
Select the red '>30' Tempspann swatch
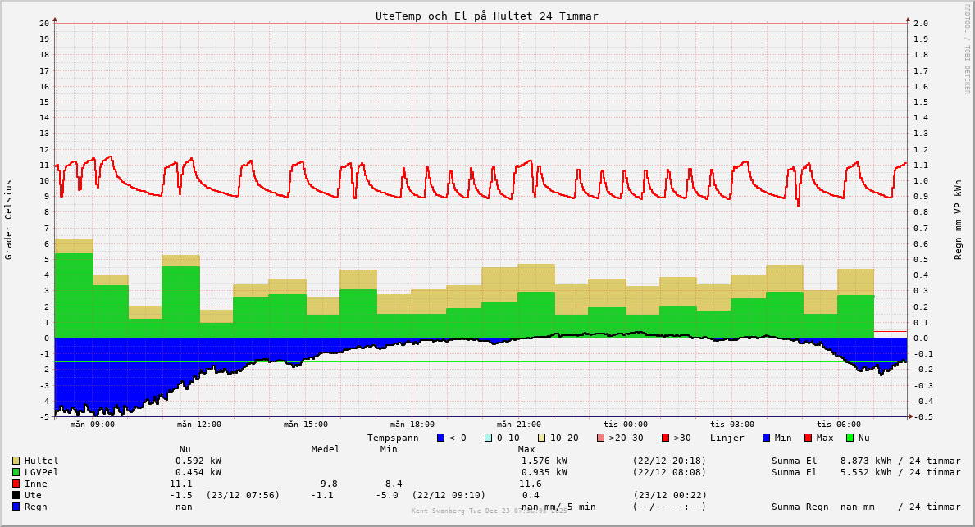click(x=666, y=438)
